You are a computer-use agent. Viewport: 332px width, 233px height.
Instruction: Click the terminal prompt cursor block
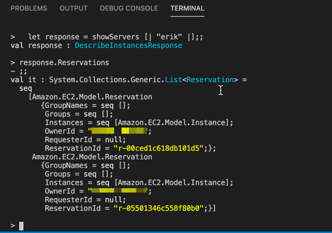tap(21, 226)
